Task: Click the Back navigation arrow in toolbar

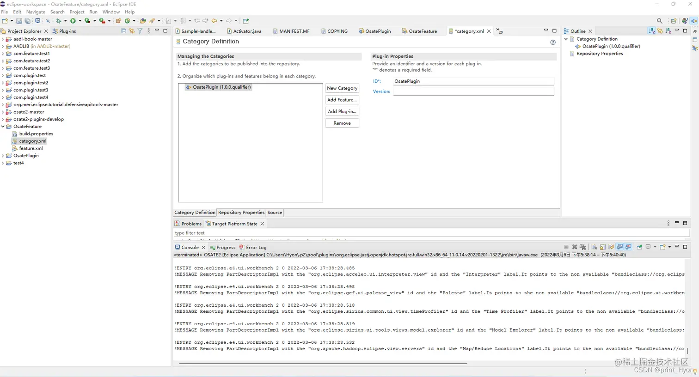Action: [x=215, y=21]
